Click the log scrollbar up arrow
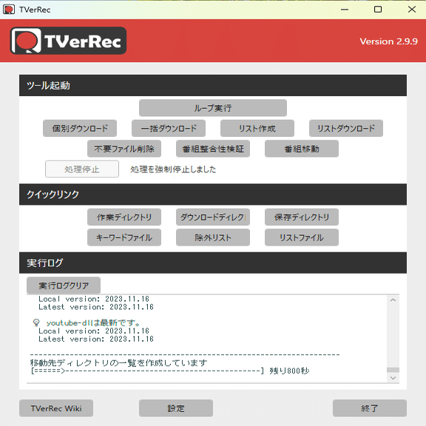 [393, 300]
